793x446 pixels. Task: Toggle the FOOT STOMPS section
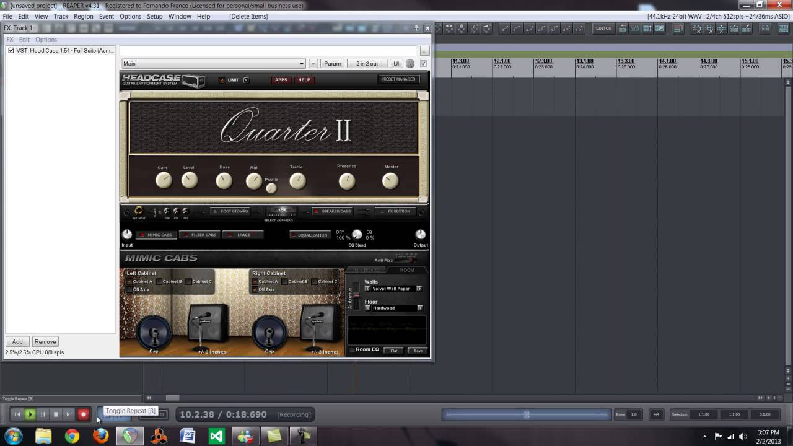tap(230, 211)
